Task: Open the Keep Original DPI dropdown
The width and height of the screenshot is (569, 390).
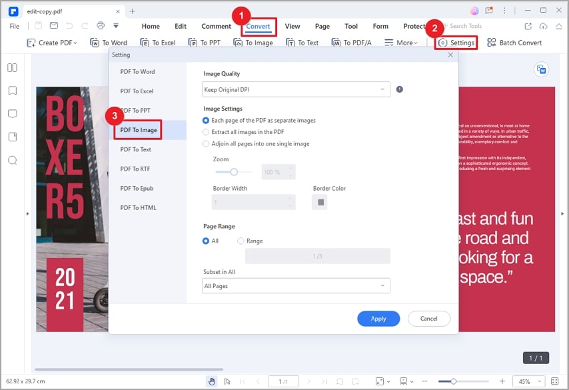Action: click(x=296, y=89)
